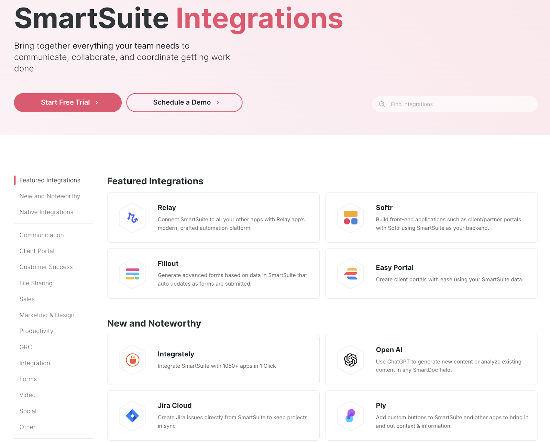Open the Integrately card title
Image resolution: width=550 pixels, height=442 pixels.
176,354
